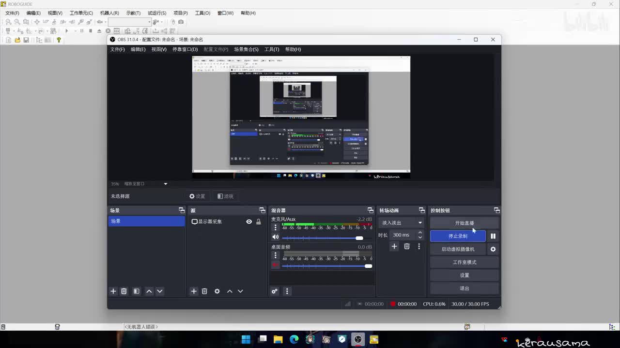Delete selected source with trash icon
The width and height of the screenshot is (620, 348).
(204, 291)
